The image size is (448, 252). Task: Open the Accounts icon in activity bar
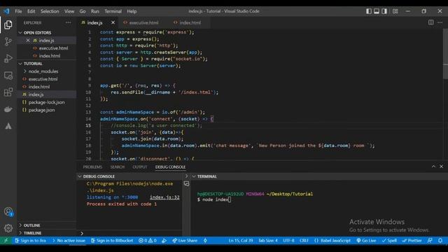[x=8, y=211]
